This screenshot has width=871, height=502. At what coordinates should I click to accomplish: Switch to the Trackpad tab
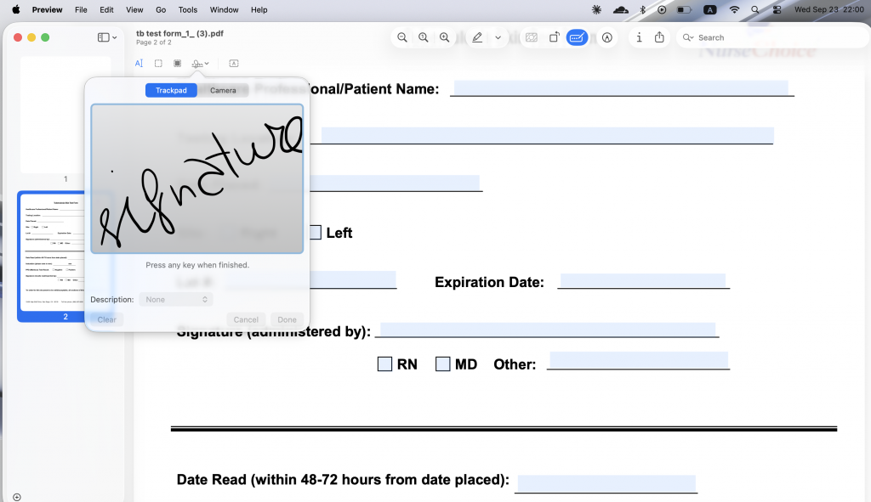[171, 90]
